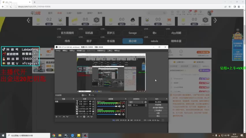Open OBS 场景集合 menu
Viewport: 246px width, 138px height.
tap(101, 51)
